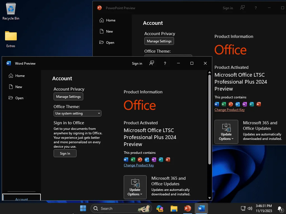Click the Publisher icon in PowerPoint's product list
286x214 pixels.
tap(252, 104)
